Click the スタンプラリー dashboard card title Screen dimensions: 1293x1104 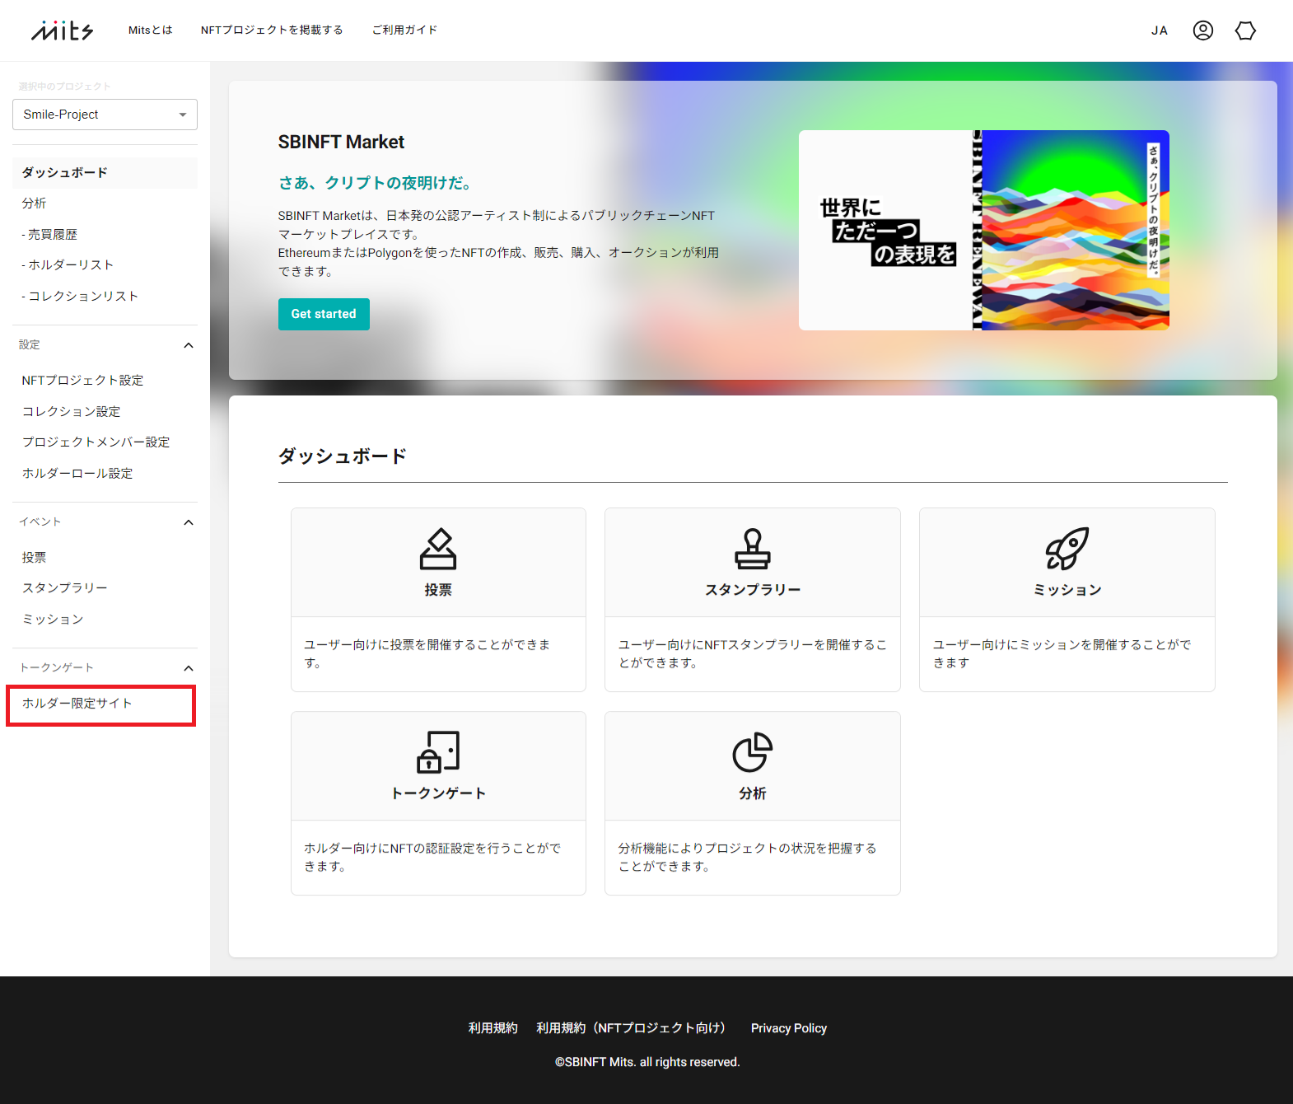coord(753,590)
